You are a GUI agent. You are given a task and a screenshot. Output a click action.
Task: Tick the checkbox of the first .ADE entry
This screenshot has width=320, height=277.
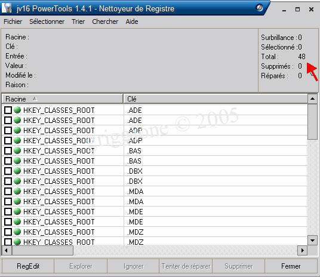point(8,110)
